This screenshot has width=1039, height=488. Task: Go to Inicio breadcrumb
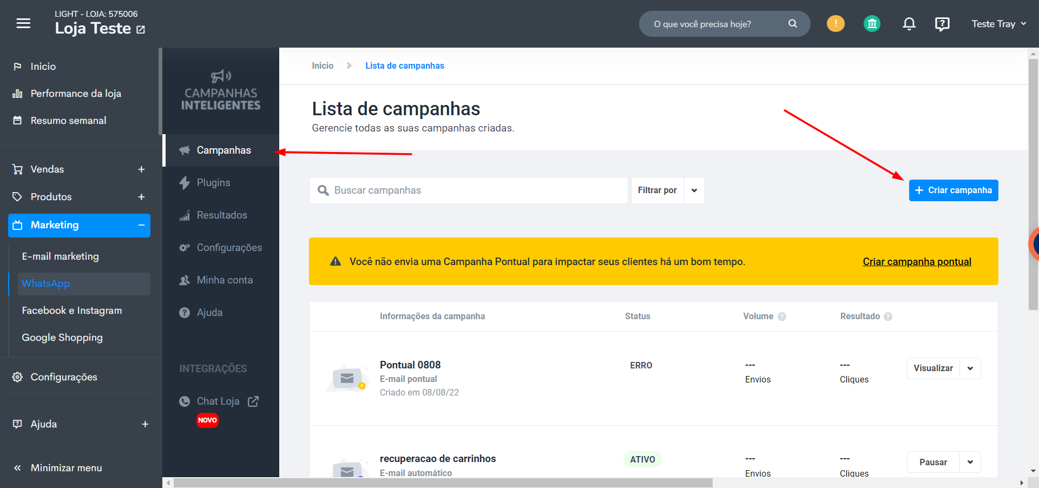pos(323,66)
